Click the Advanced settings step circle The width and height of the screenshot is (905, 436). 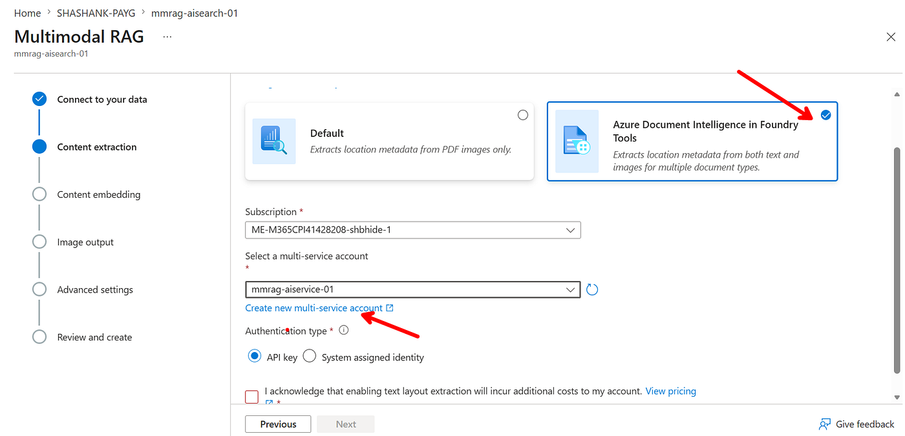click(x=39, y=289)
